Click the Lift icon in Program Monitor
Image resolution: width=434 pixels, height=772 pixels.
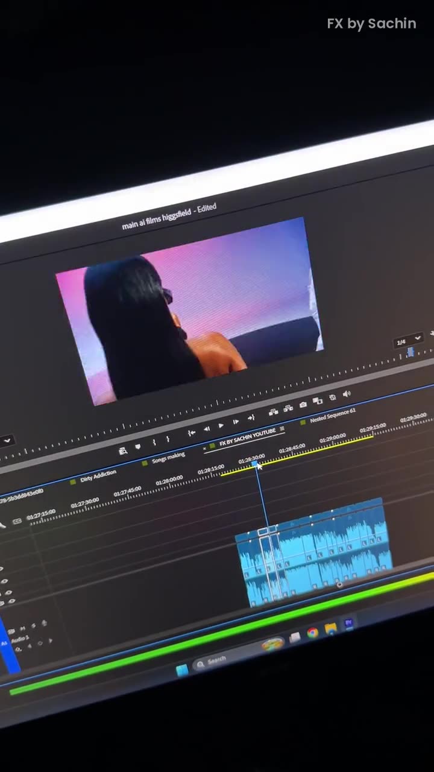coord(273,411)
